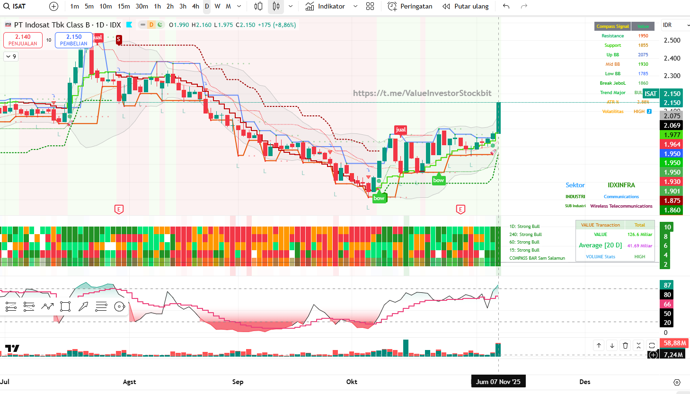Select the M monthly timeframe
Viewport: 690px width, 394px height.
229,6
